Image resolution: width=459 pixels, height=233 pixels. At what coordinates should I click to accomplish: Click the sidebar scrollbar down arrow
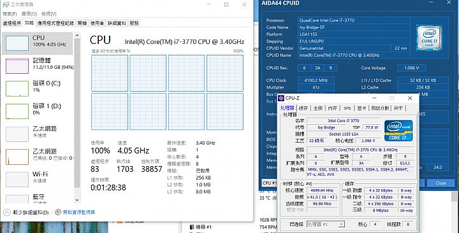pyautogui.click(x=77, y=200)
